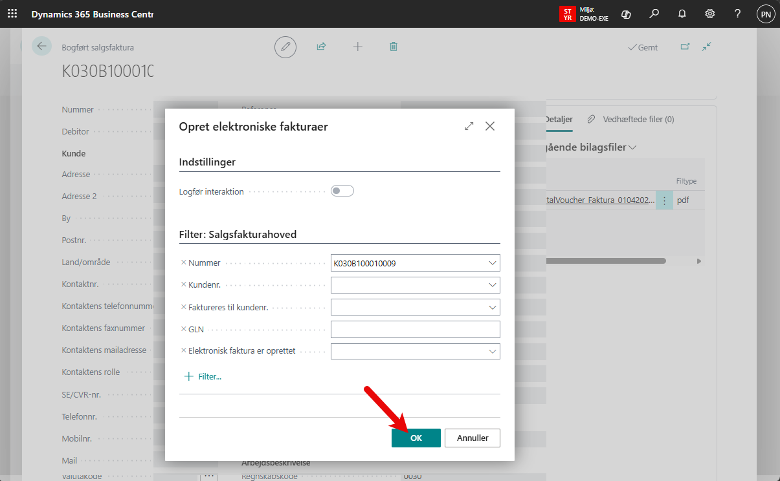Viewport: 780px width, 481px height.
Task: Expand the Nummer filter dropdown
Action: click(x=493, y=263)
